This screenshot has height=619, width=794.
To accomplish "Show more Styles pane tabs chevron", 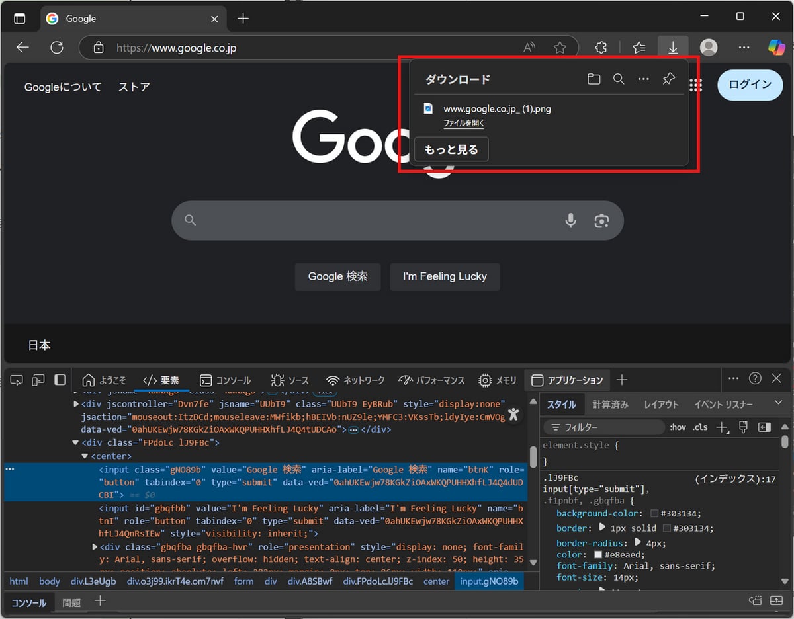I will 778,403.
